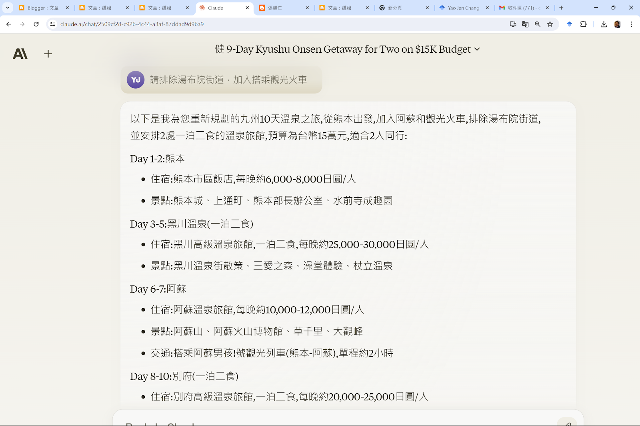Close the 新分頁 tab

(x=427, y=8)
